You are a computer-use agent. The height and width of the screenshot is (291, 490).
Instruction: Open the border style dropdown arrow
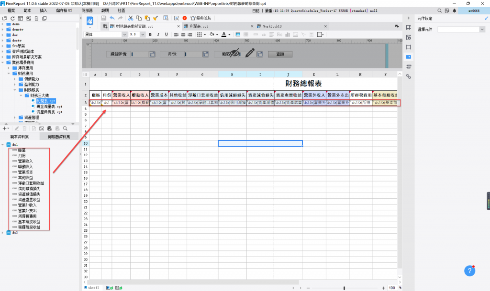[205, 34]
